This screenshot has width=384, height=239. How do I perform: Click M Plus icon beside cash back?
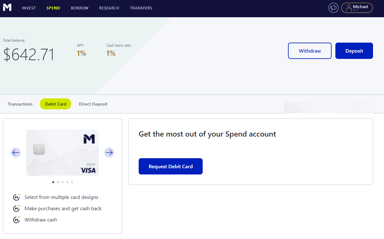click(17, 209)
